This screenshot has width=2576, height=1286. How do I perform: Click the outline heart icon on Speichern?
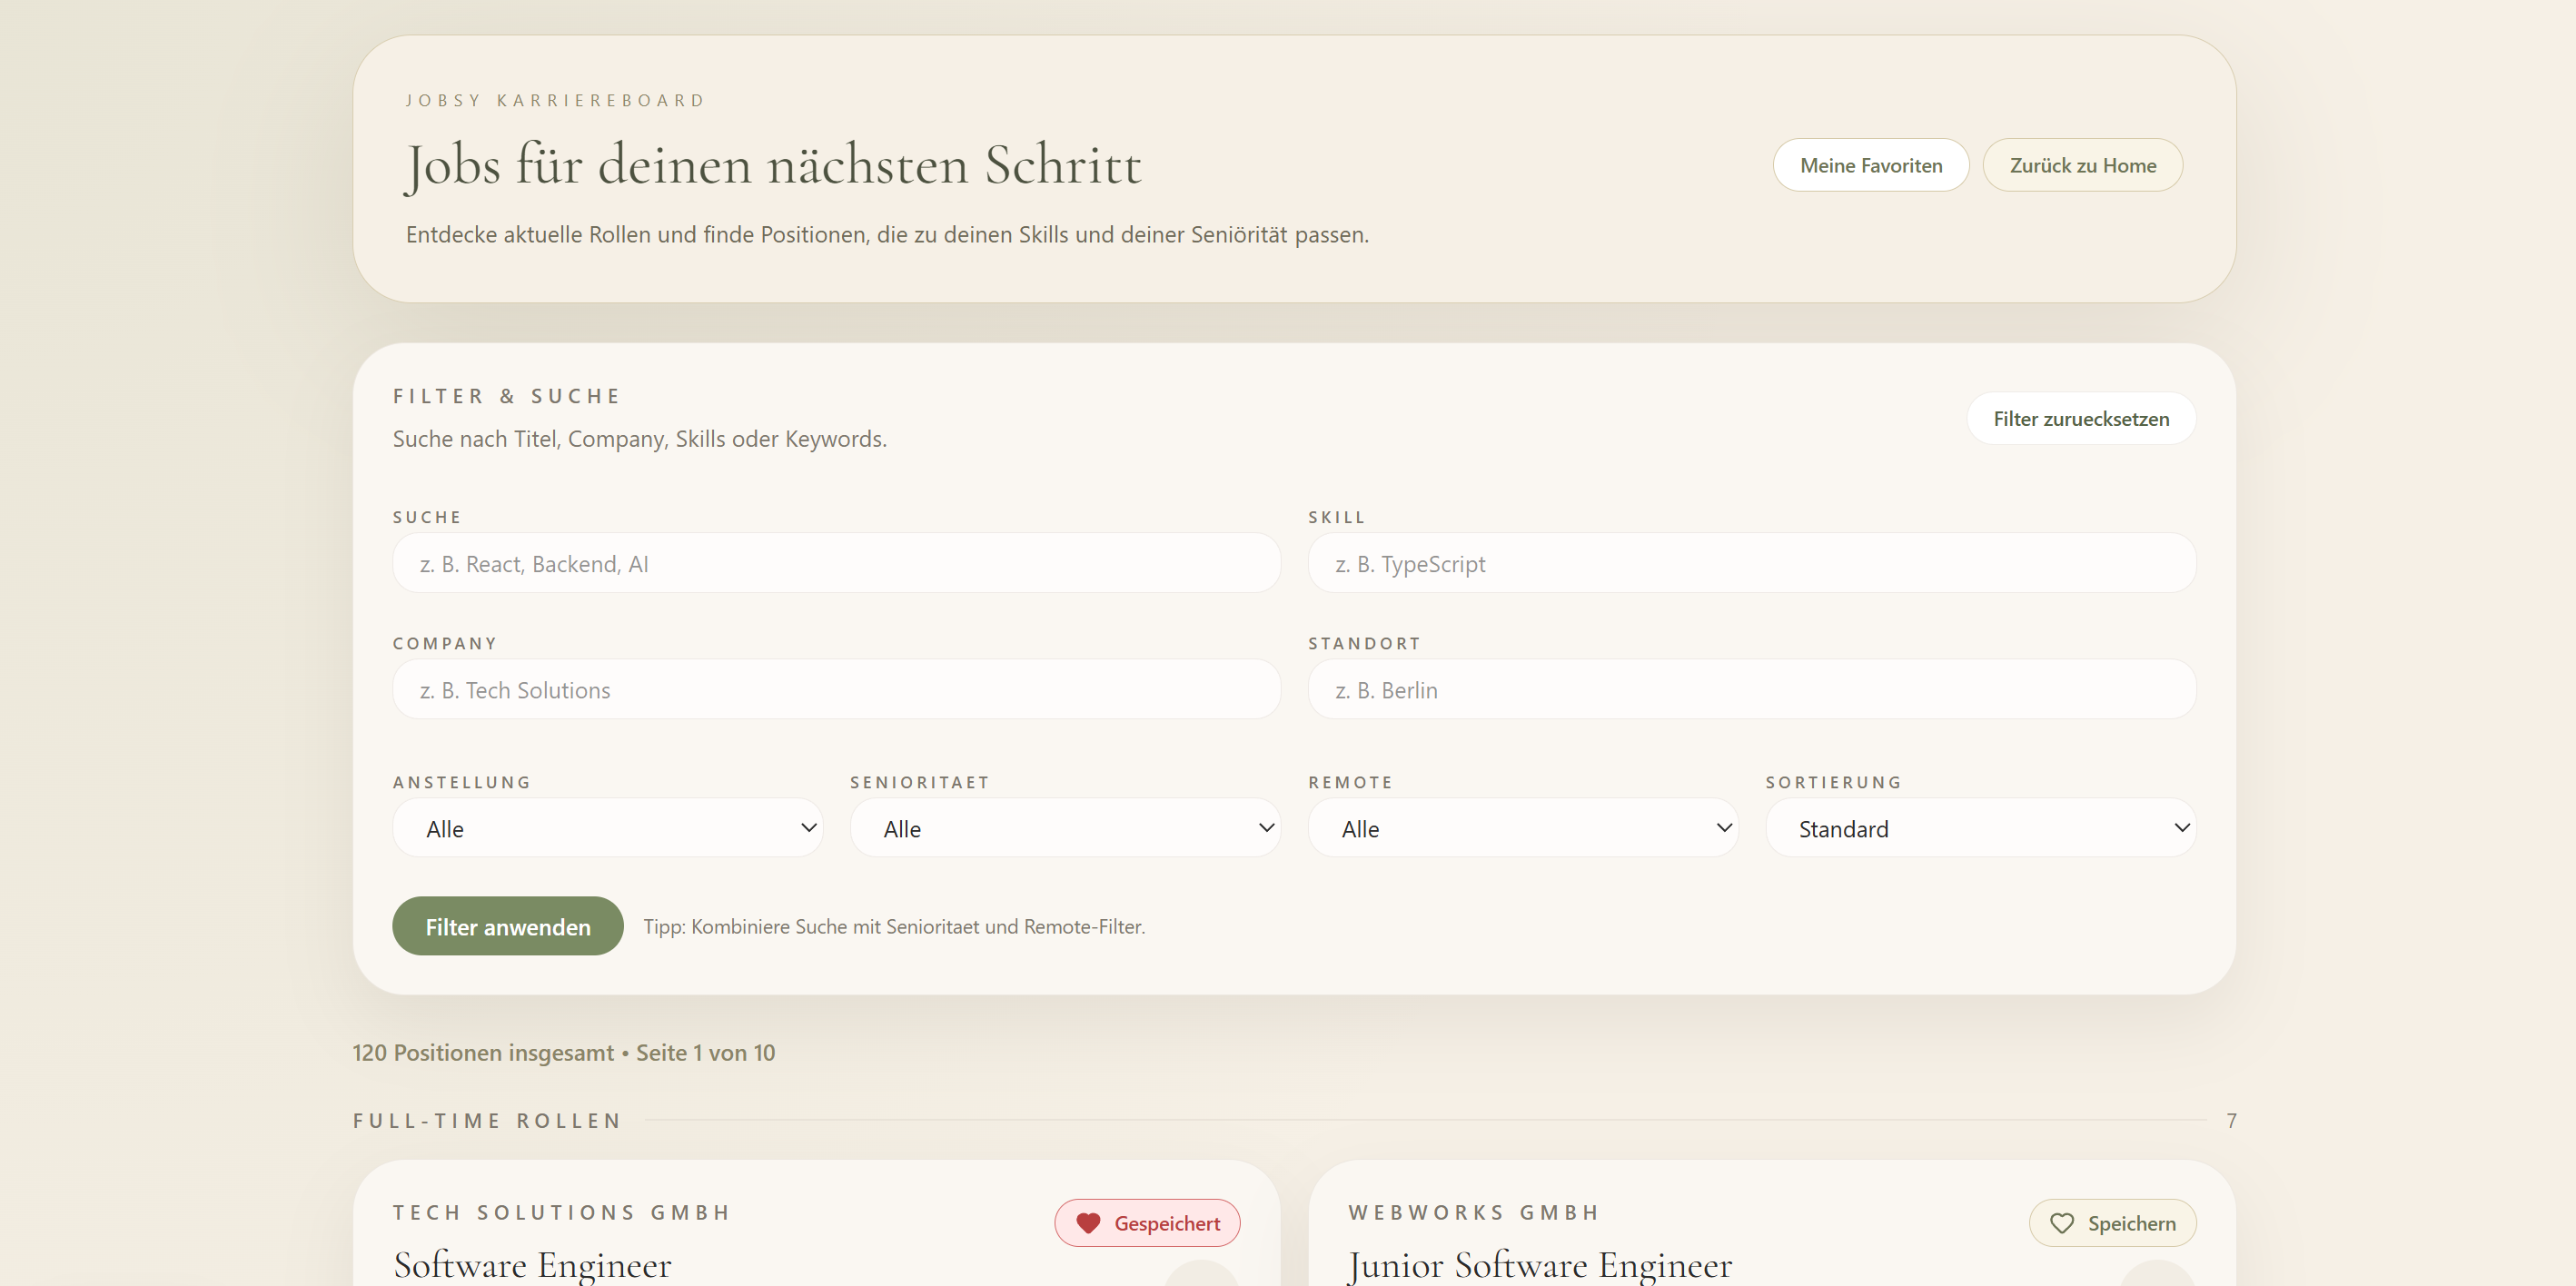[2061, 1223]
